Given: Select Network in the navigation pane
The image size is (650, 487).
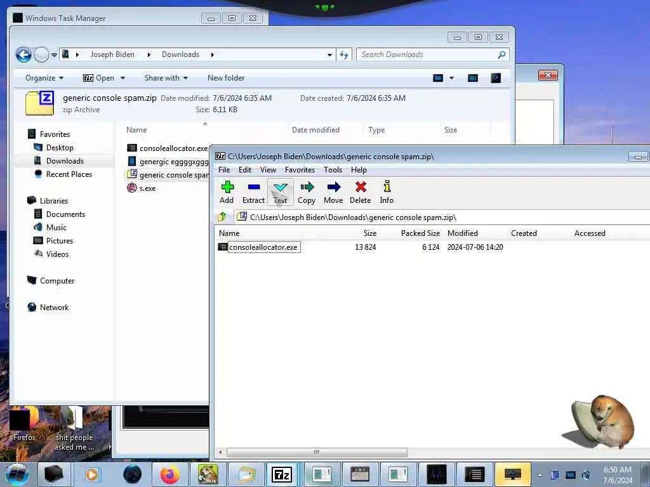Looking at the screenshot, I should pyautogui.click(x=54, y=308).
